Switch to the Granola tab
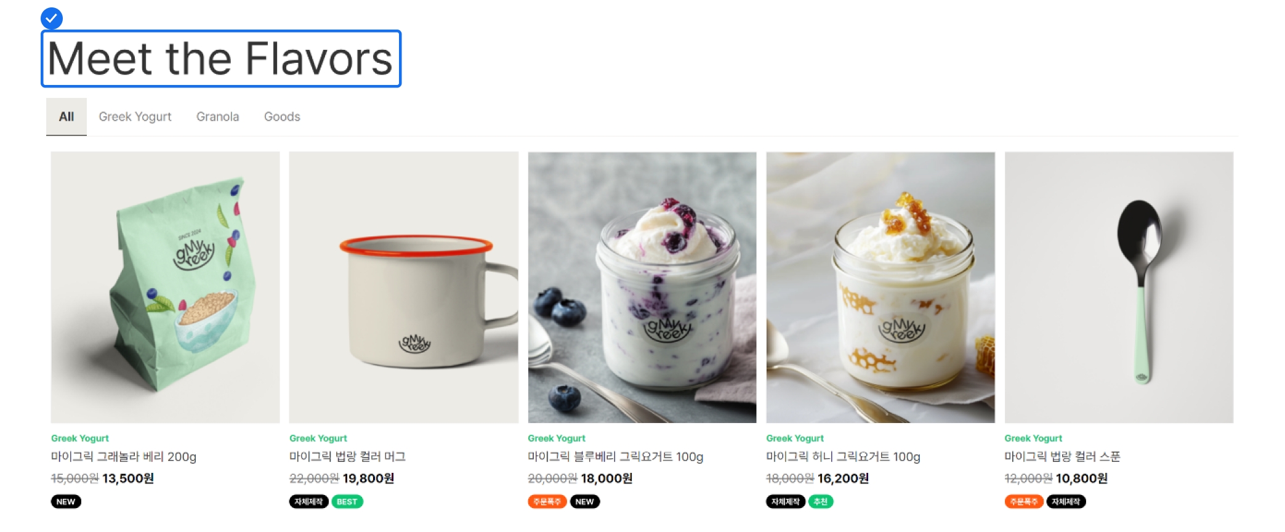This screenshot has height=532, width=1285. click(217, 117)
